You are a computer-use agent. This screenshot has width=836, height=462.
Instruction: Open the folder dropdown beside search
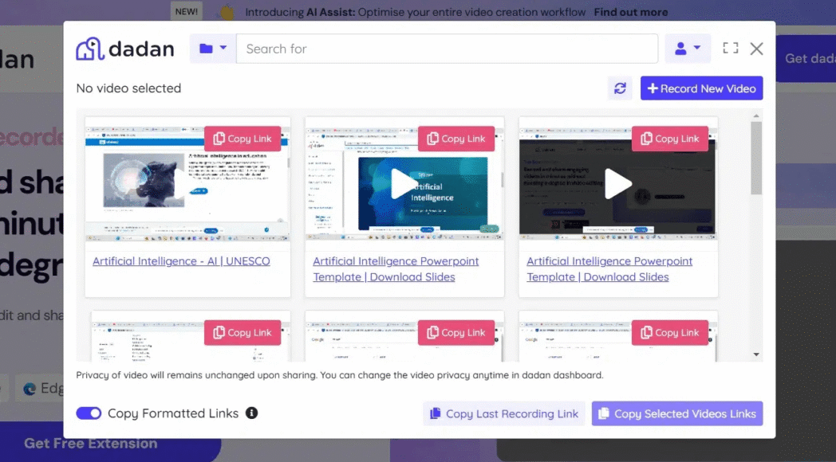click(213, 49)
